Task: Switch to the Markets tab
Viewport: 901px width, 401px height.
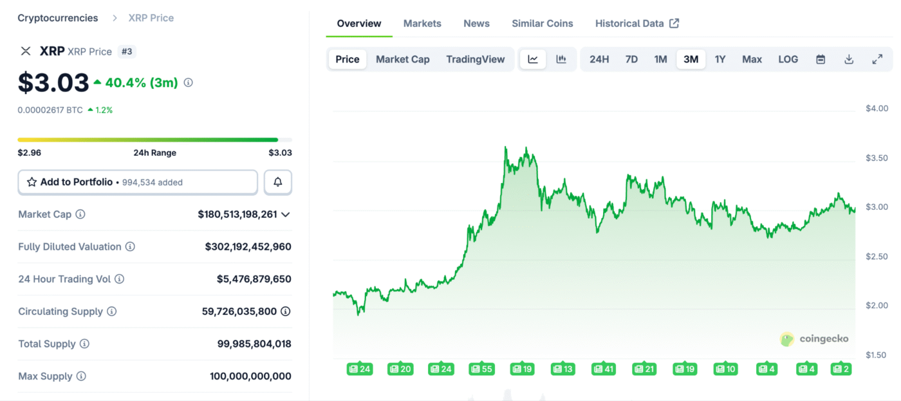Action: [x=422, y=23]
